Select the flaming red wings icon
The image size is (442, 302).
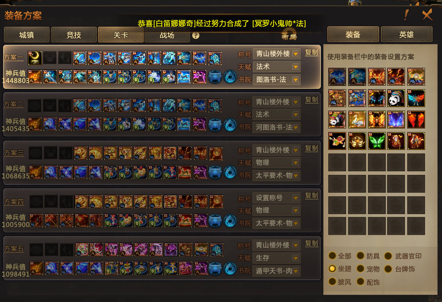coord(416,120)
